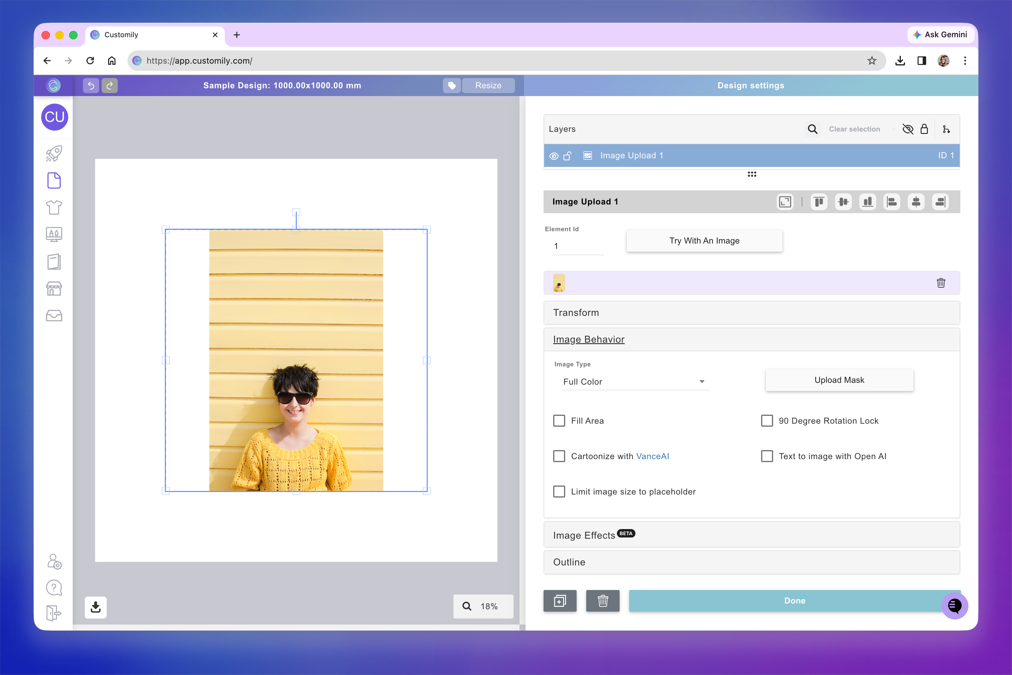Open the t-shirt products sidebar icon
Image resolution: width=1012 pixels, height=675 pixels.
pos(54,207)
